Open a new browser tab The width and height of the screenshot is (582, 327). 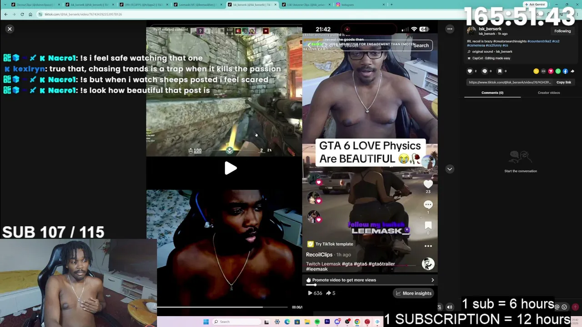391,5
